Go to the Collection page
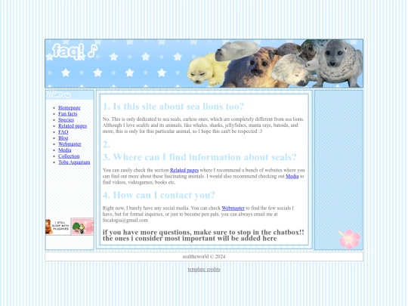This screenshot has width=408, height=306. tap(69, 156)
